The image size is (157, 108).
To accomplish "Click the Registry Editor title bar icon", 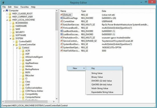I will [3, 2].
